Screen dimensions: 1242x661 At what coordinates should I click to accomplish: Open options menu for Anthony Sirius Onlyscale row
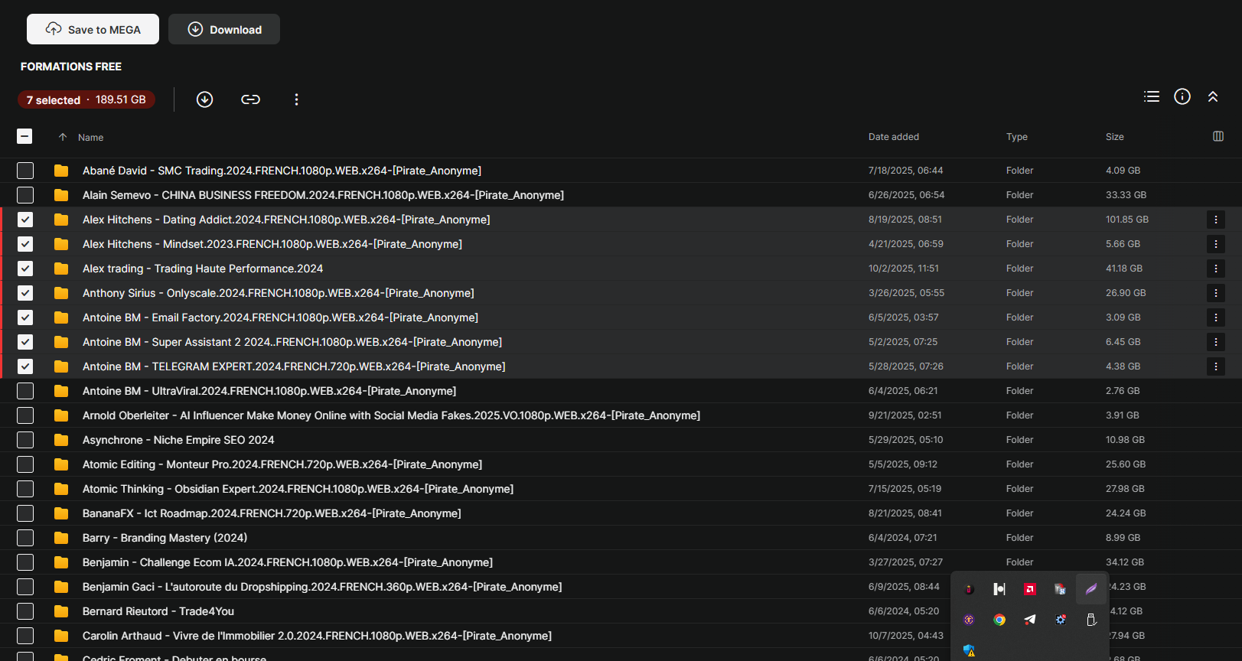coord(1216,293)
